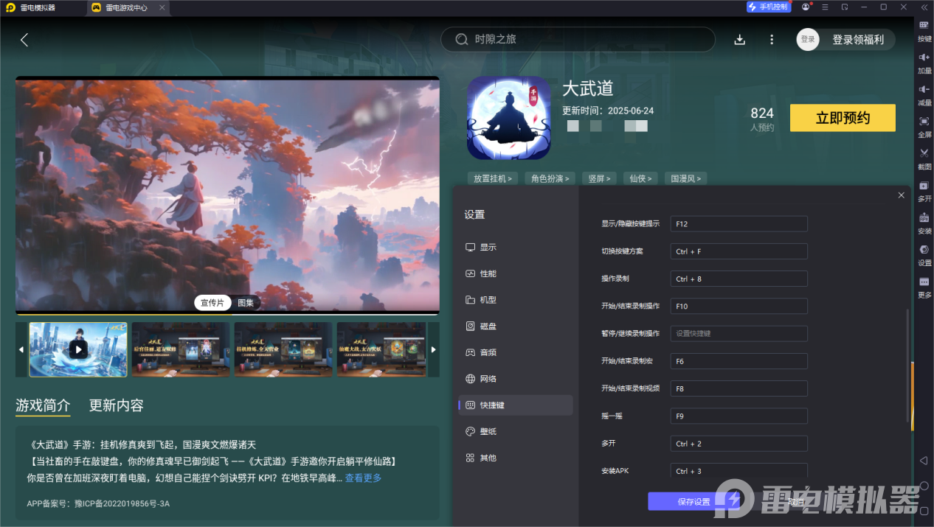The height and width of the screenshot is (527, 934).
Task: Open the 角色扮演 tag
Action: point(550,178)
